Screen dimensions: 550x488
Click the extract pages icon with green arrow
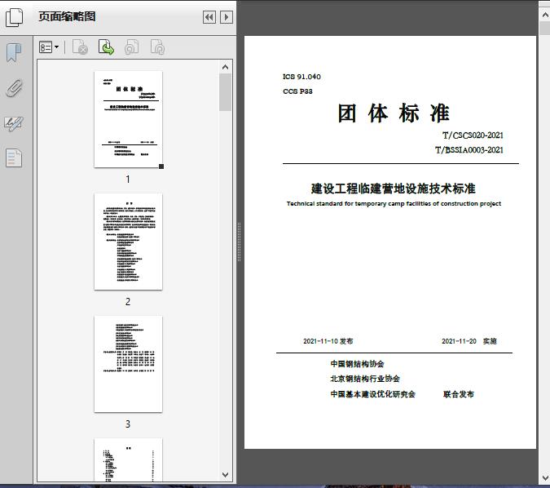pyautogui.click(x=106, y=48)
